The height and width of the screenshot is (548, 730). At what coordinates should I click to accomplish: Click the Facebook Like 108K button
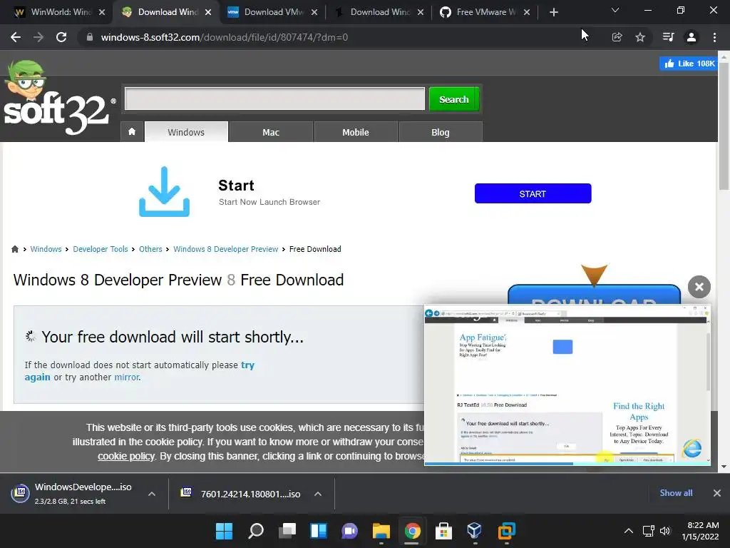(688, 64)
